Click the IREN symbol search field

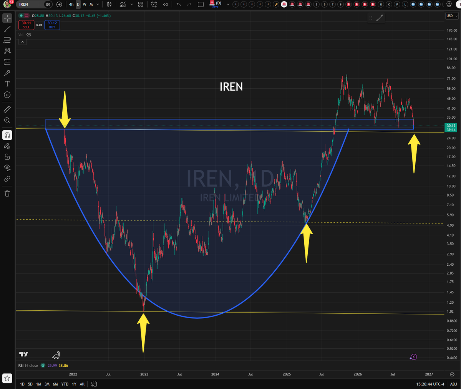[x=34, y=4]
